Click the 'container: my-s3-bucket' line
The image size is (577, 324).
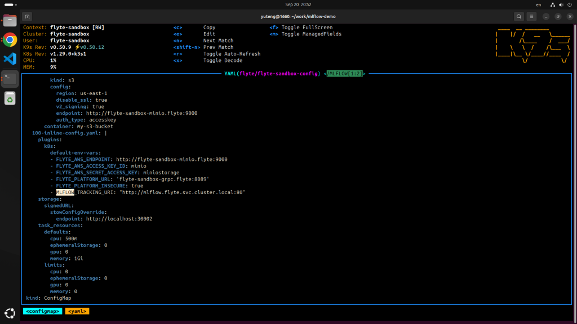tap(79, 127)
